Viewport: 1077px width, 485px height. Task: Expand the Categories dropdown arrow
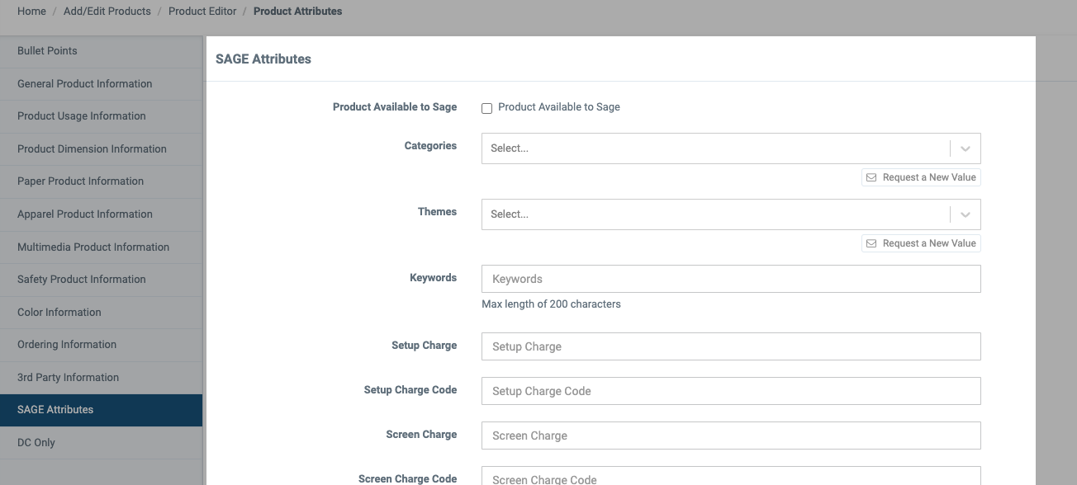tap(966, 148)
